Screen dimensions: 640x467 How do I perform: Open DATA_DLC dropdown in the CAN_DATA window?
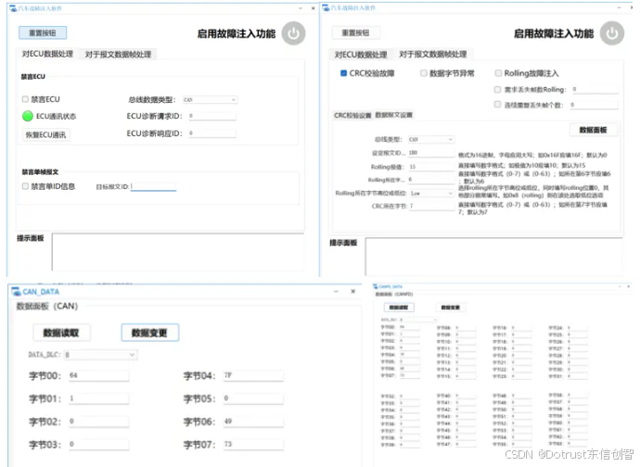pos(100,355)
